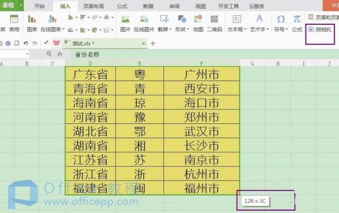339x213 pixels.
Task: Undo the last action
Action: [x=26, y=43]
